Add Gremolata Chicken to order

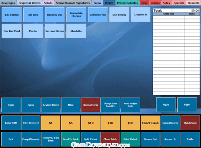[x=76, y=15]
